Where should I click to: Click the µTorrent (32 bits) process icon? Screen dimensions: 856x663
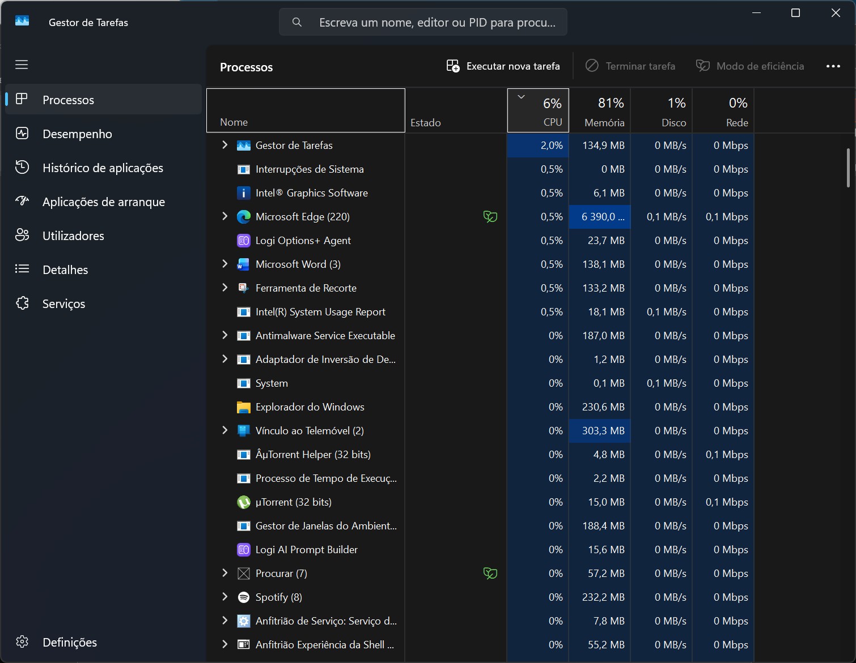(244, 502)
